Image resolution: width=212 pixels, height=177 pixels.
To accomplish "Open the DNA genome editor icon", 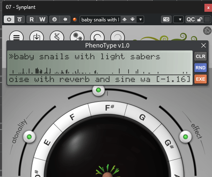I will point(57,37).
